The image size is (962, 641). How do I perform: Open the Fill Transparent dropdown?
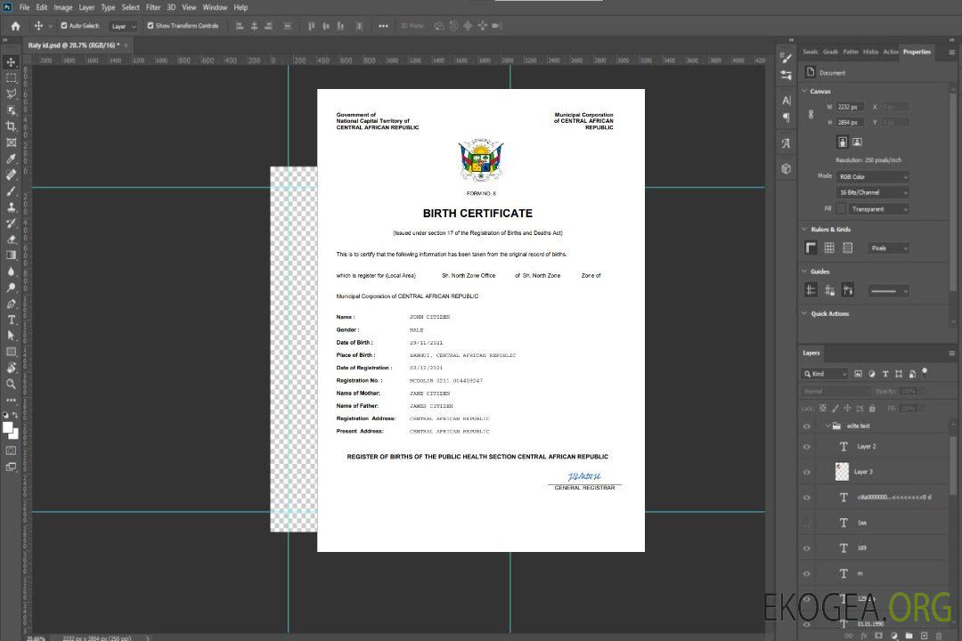pyautogui.click(x=878, y=209)
